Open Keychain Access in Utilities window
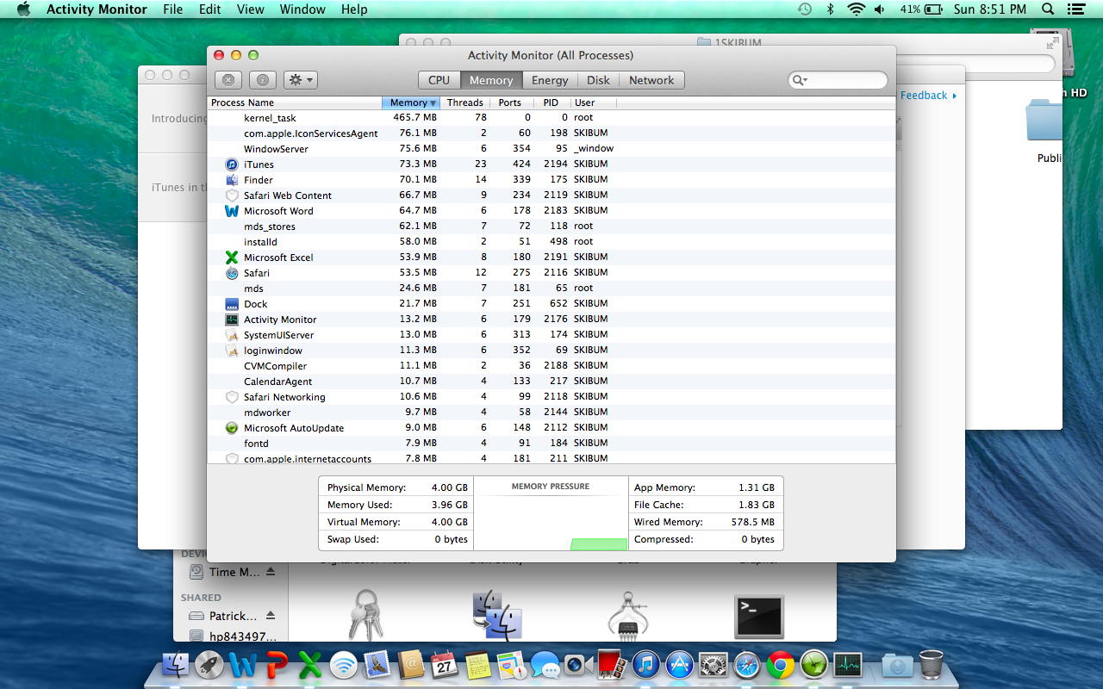The image size is (1103, 689). point(365,616)
